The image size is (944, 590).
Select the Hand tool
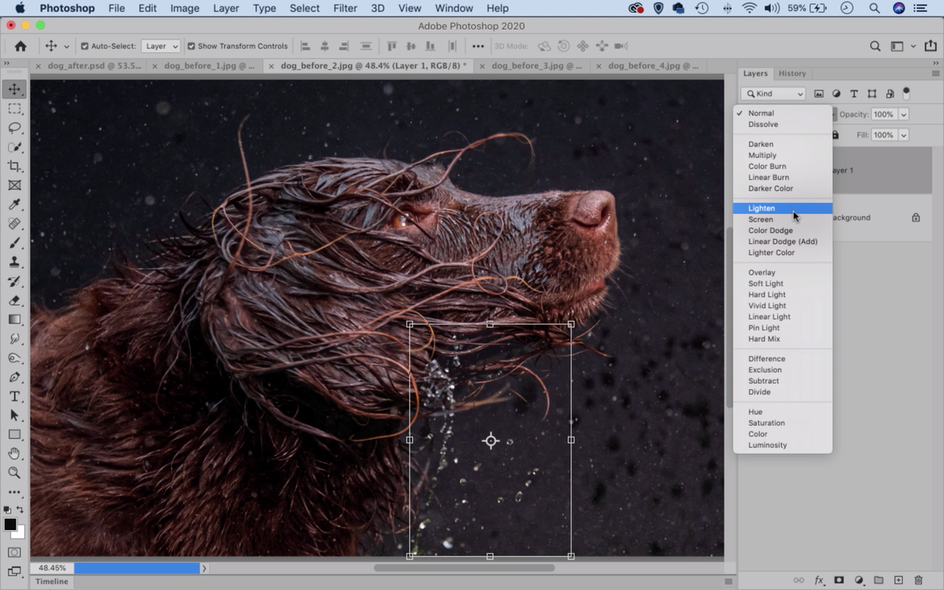pos(14,454)
